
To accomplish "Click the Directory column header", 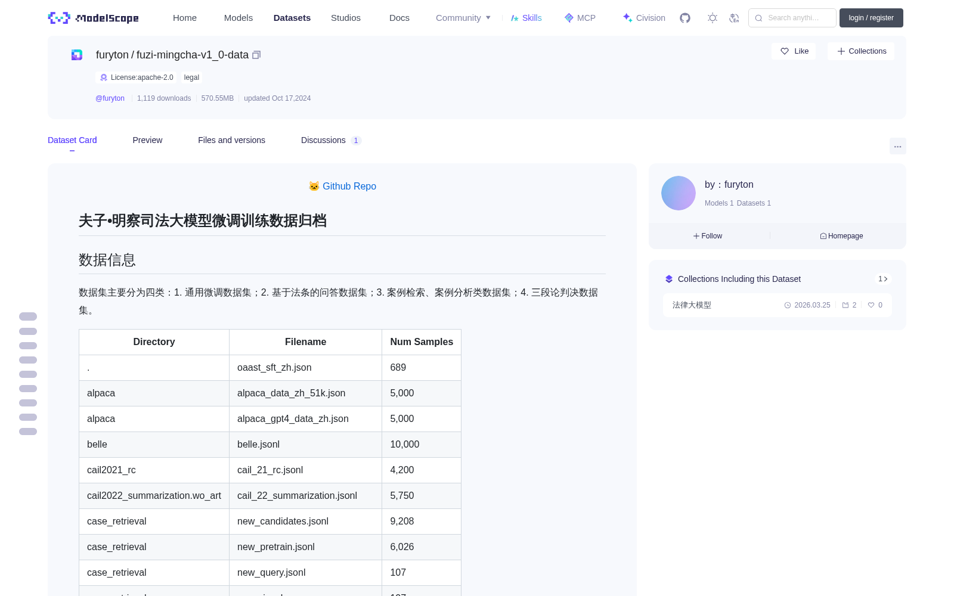I will [154, 342].
